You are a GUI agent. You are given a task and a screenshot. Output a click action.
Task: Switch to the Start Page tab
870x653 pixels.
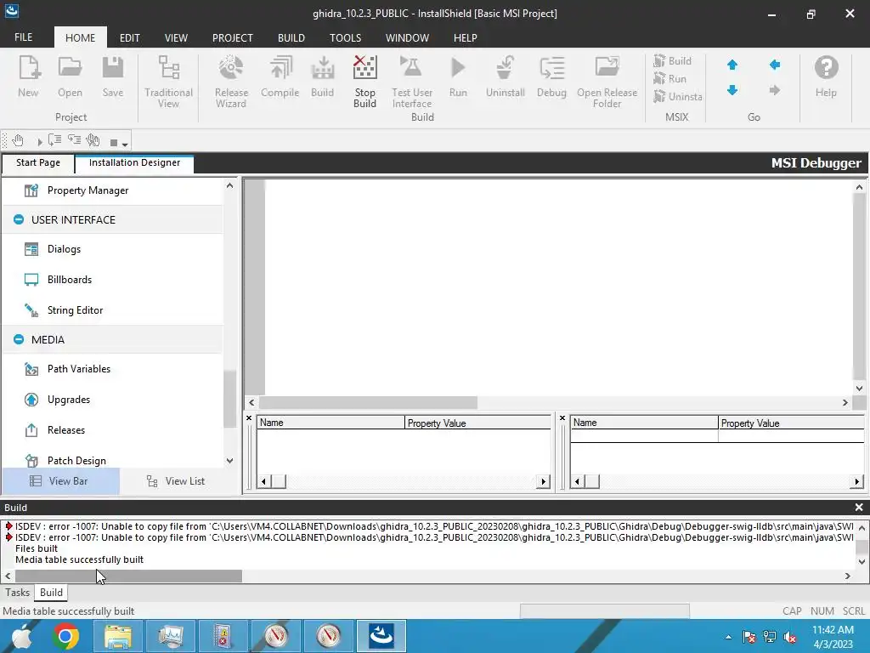point(37,162)
